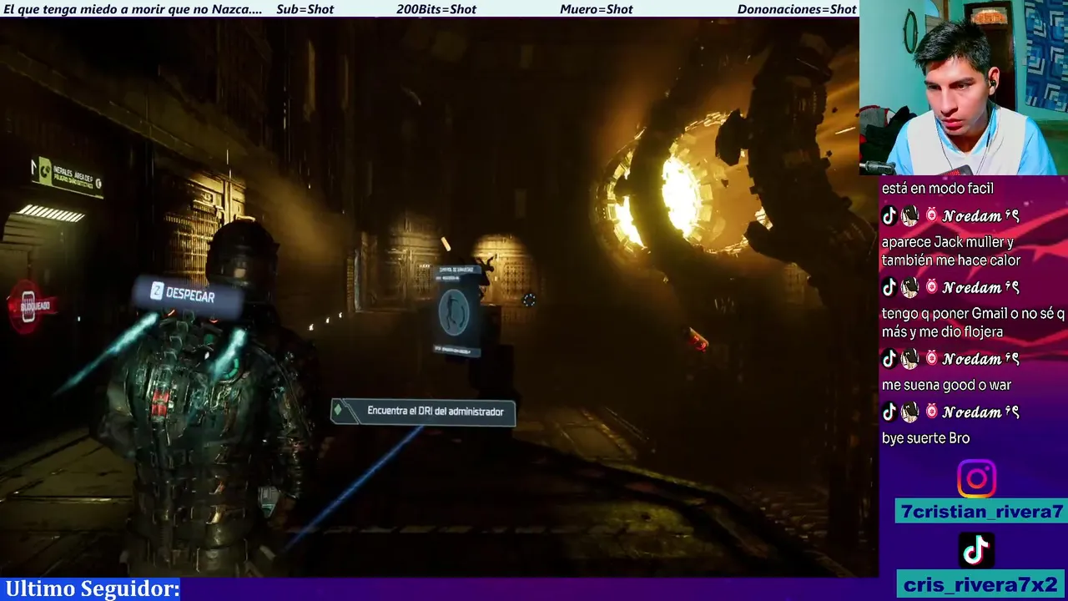Click the objective marker icon beside Encuentra el DRI
Viewport: 1068px width, 601px height.
[x=338, y=411]
